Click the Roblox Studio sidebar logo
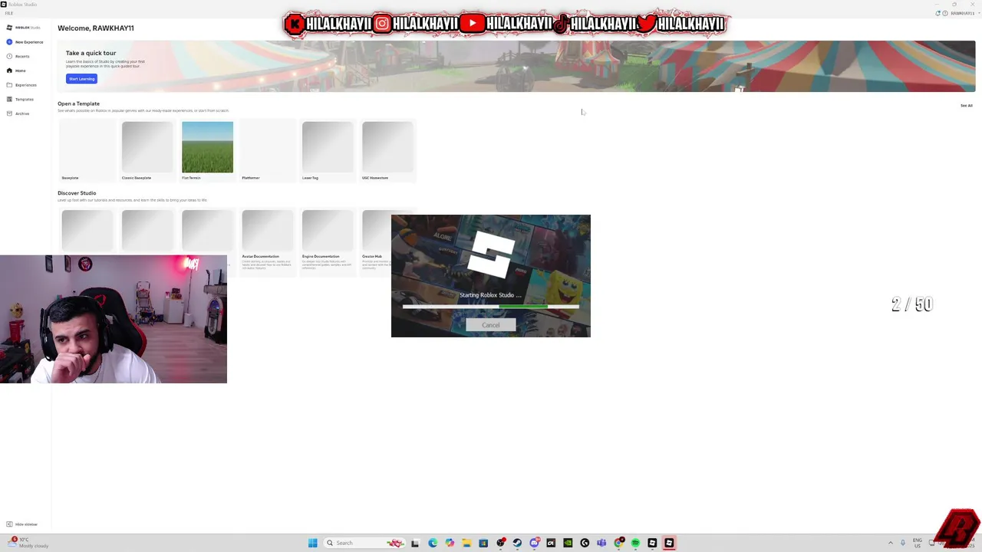Screen dimensions: 982x552 [x=23, y=28]
